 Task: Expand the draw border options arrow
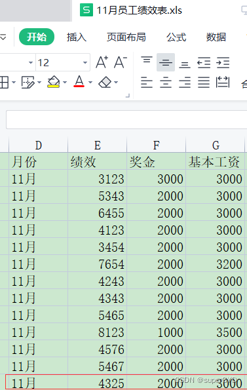click(39, 82)
